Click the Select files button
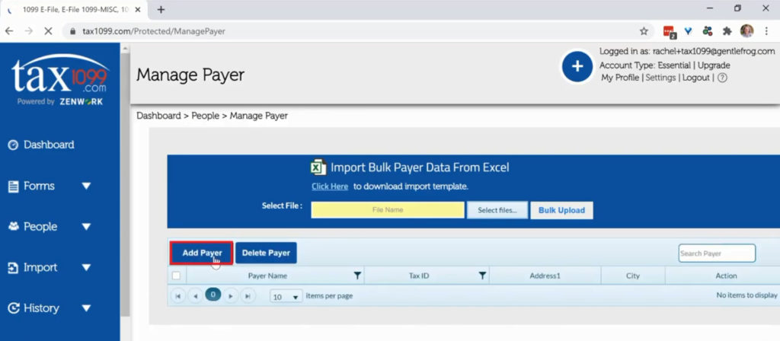The height and width of the screenshot is (341, 780). tap(497, 210)
